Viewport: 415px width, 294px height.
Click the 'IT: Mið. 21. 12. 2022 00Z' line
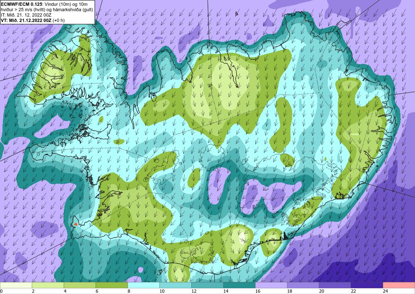[26, 15]
